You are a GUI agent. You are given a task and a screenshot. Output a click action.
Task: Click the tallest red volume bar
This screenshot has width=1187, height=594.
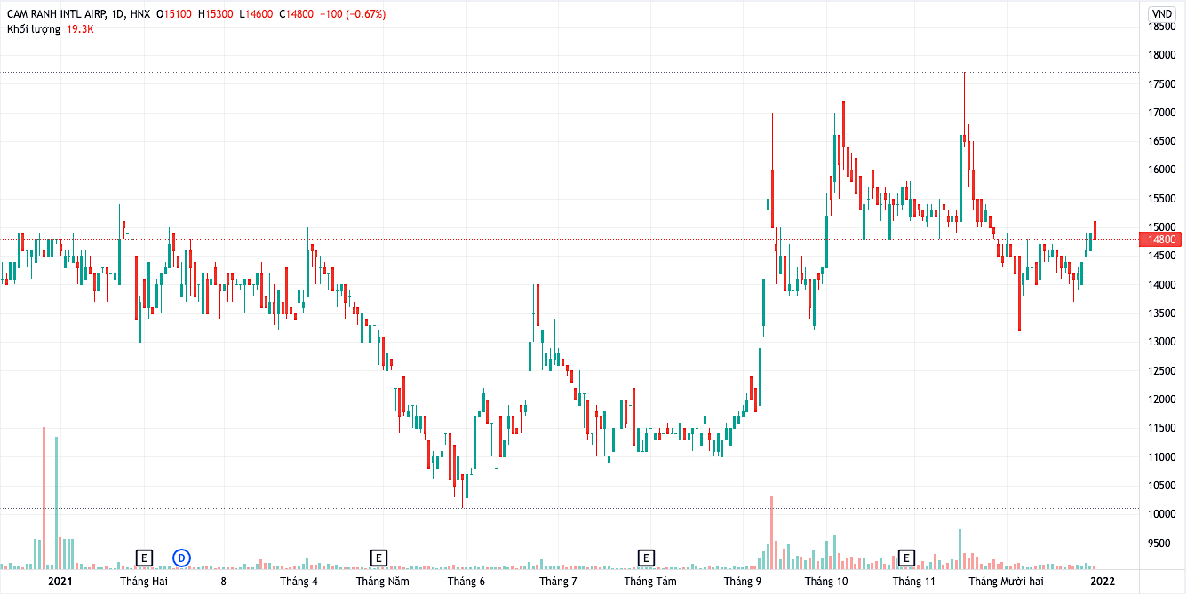click(44, 497)
